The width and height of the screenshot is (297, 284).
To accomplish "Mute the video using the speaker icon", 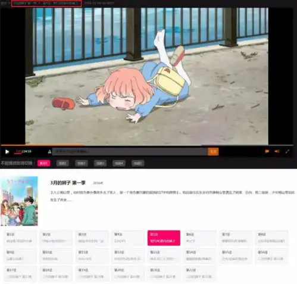I will [277, 151].
